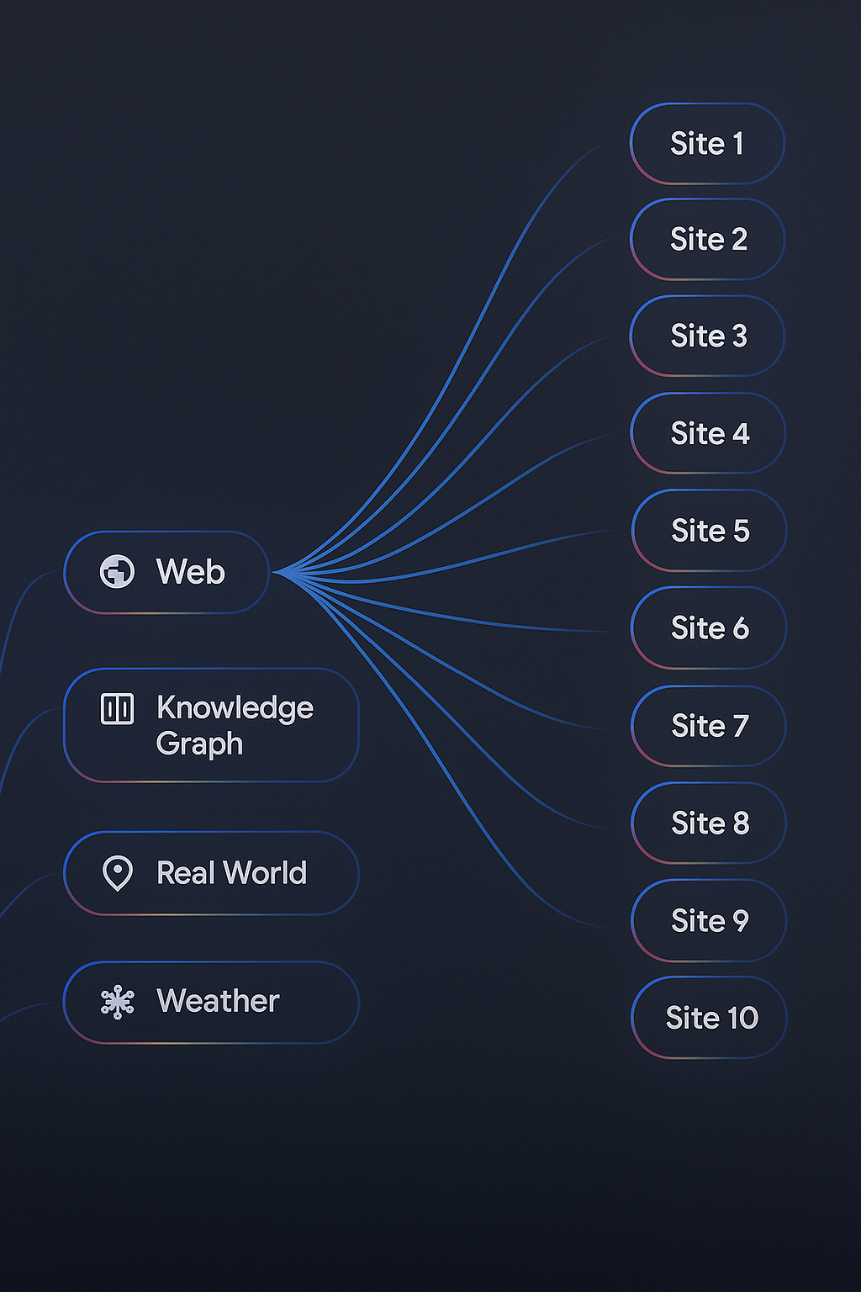Click the Knowledge Graph panel icon
The height and width of the screenshot is (1292, 861).
click(117, 709)
